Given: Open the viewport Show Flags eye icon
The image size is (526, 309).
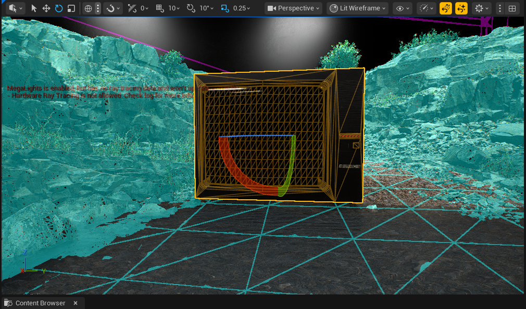Looking at the screenshot, I should tap(400, 8).
